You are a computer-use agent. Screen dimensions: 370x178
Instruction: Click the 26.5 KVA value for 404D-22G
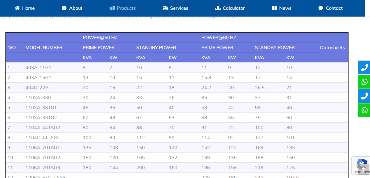point(260,87)
